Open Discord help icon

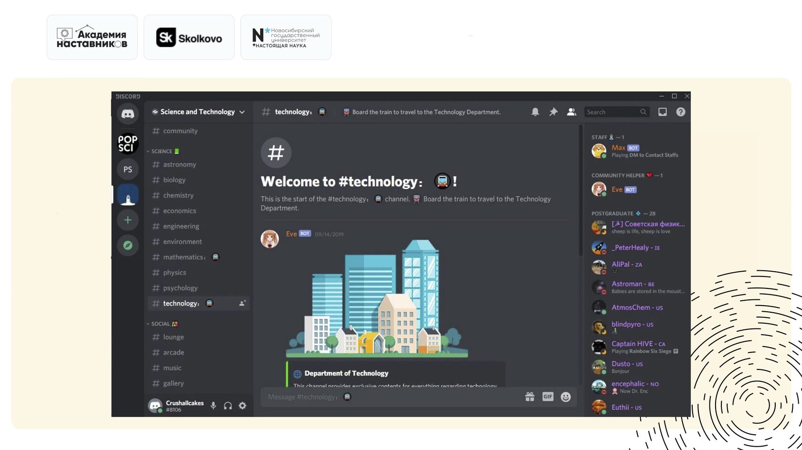coord(681,112)
